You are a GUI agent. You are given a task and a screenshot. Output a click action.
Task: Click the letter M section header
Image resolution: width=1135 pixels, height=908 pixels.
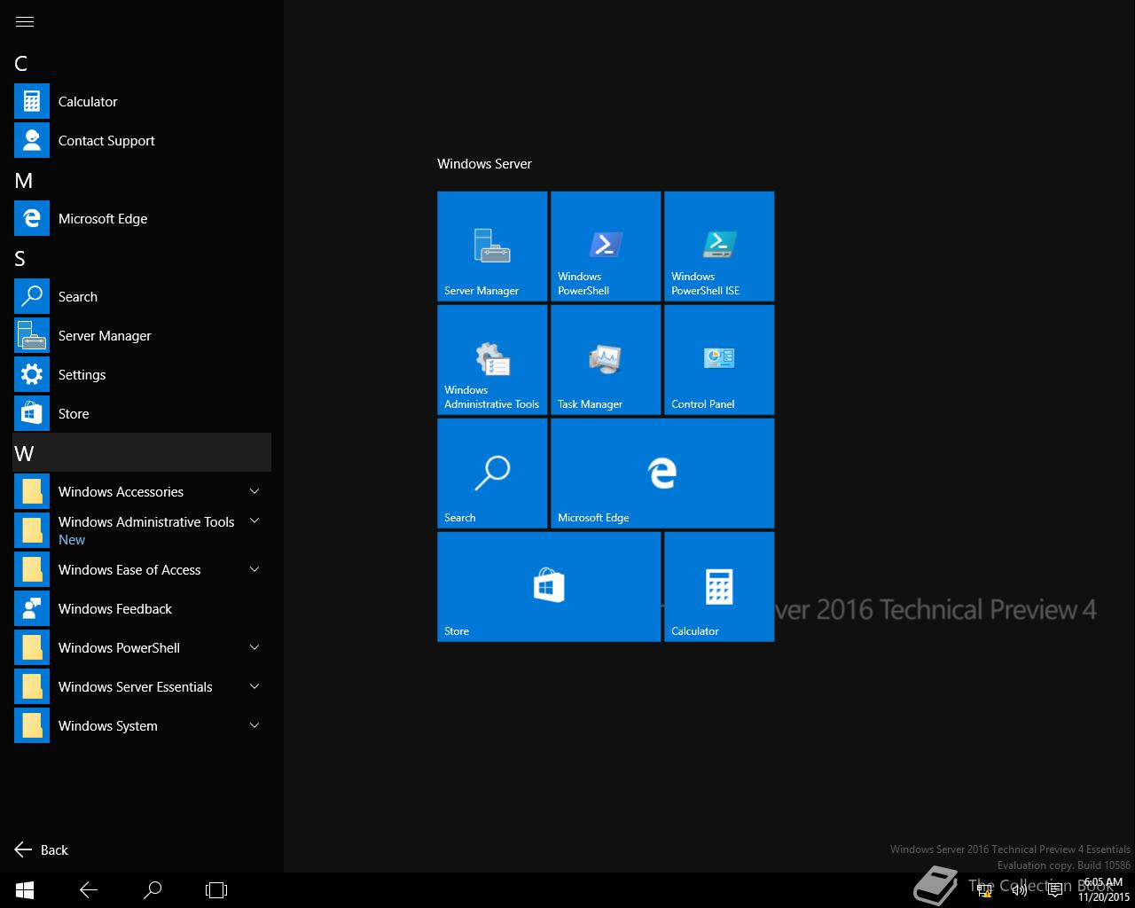[24, 181]
